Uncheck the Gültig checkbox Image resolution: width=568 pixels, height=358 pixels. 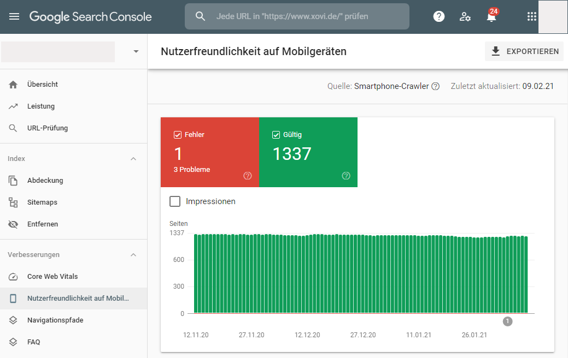click(x=276, y=135)
